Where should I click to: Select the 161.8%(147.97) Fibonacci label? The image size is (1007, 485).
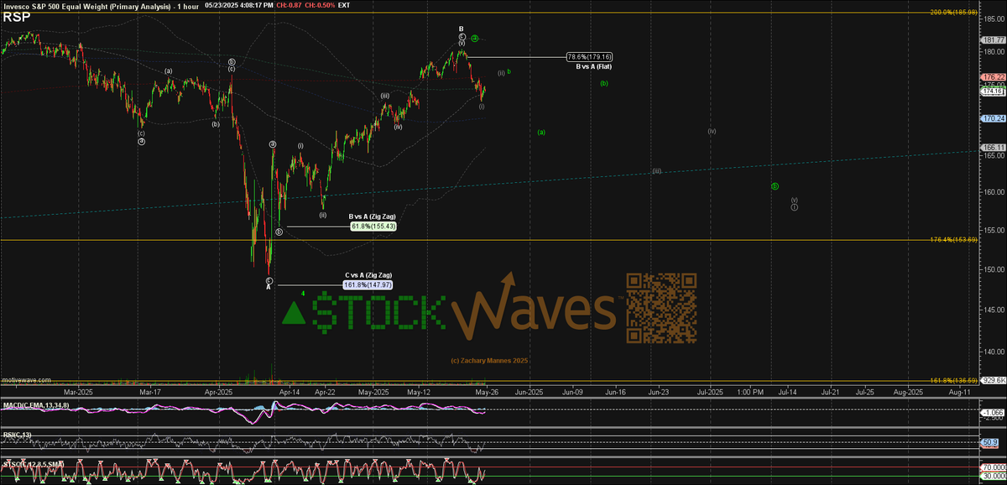[368, 285]
